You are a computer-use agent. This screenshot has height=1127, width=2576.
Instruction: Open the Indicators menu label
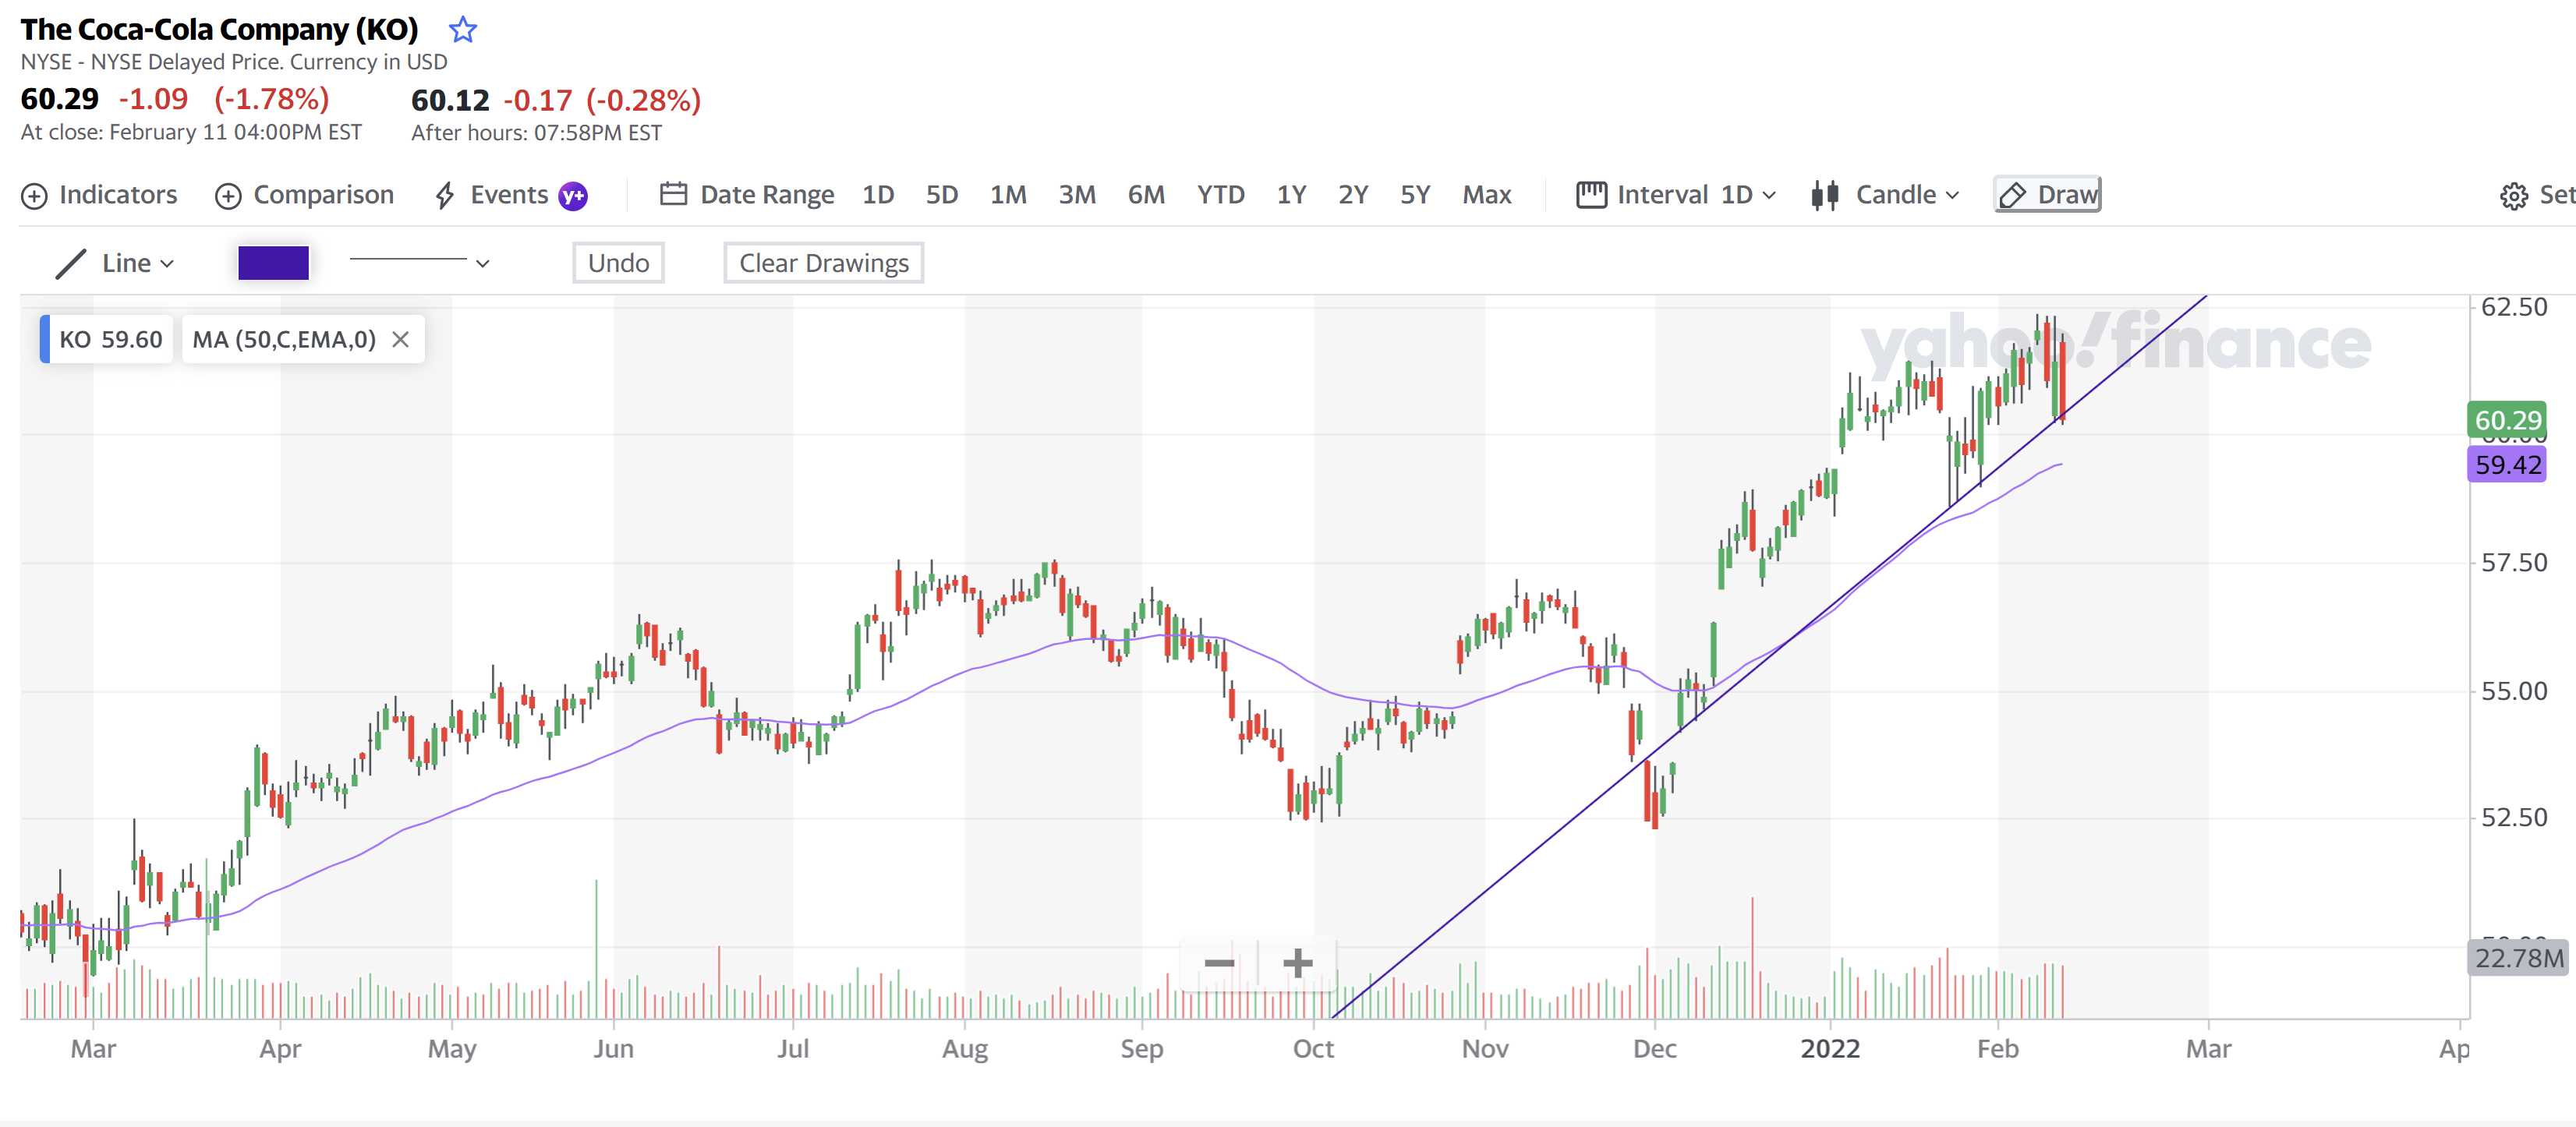coord(118,195)
